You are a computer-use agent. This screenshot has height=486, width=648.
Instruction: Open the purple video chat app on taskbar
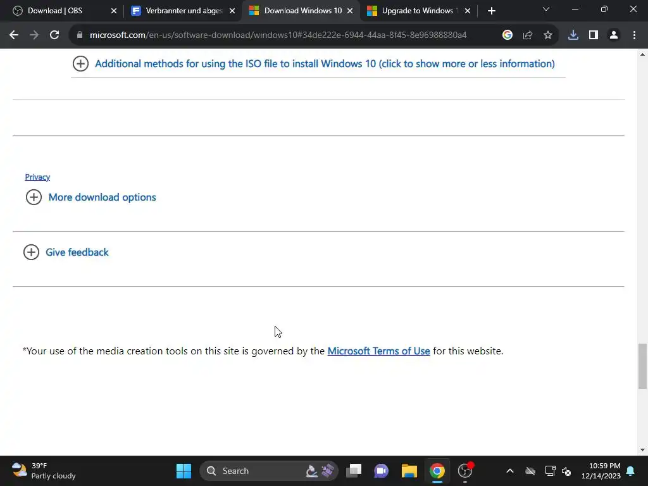coord(381,471)
